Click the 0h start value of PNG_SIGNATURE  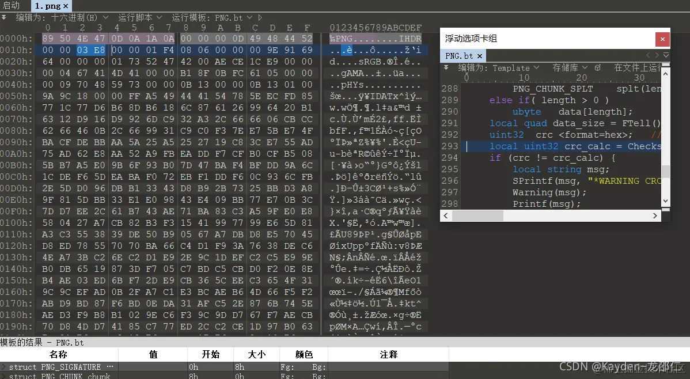point(194,367)
